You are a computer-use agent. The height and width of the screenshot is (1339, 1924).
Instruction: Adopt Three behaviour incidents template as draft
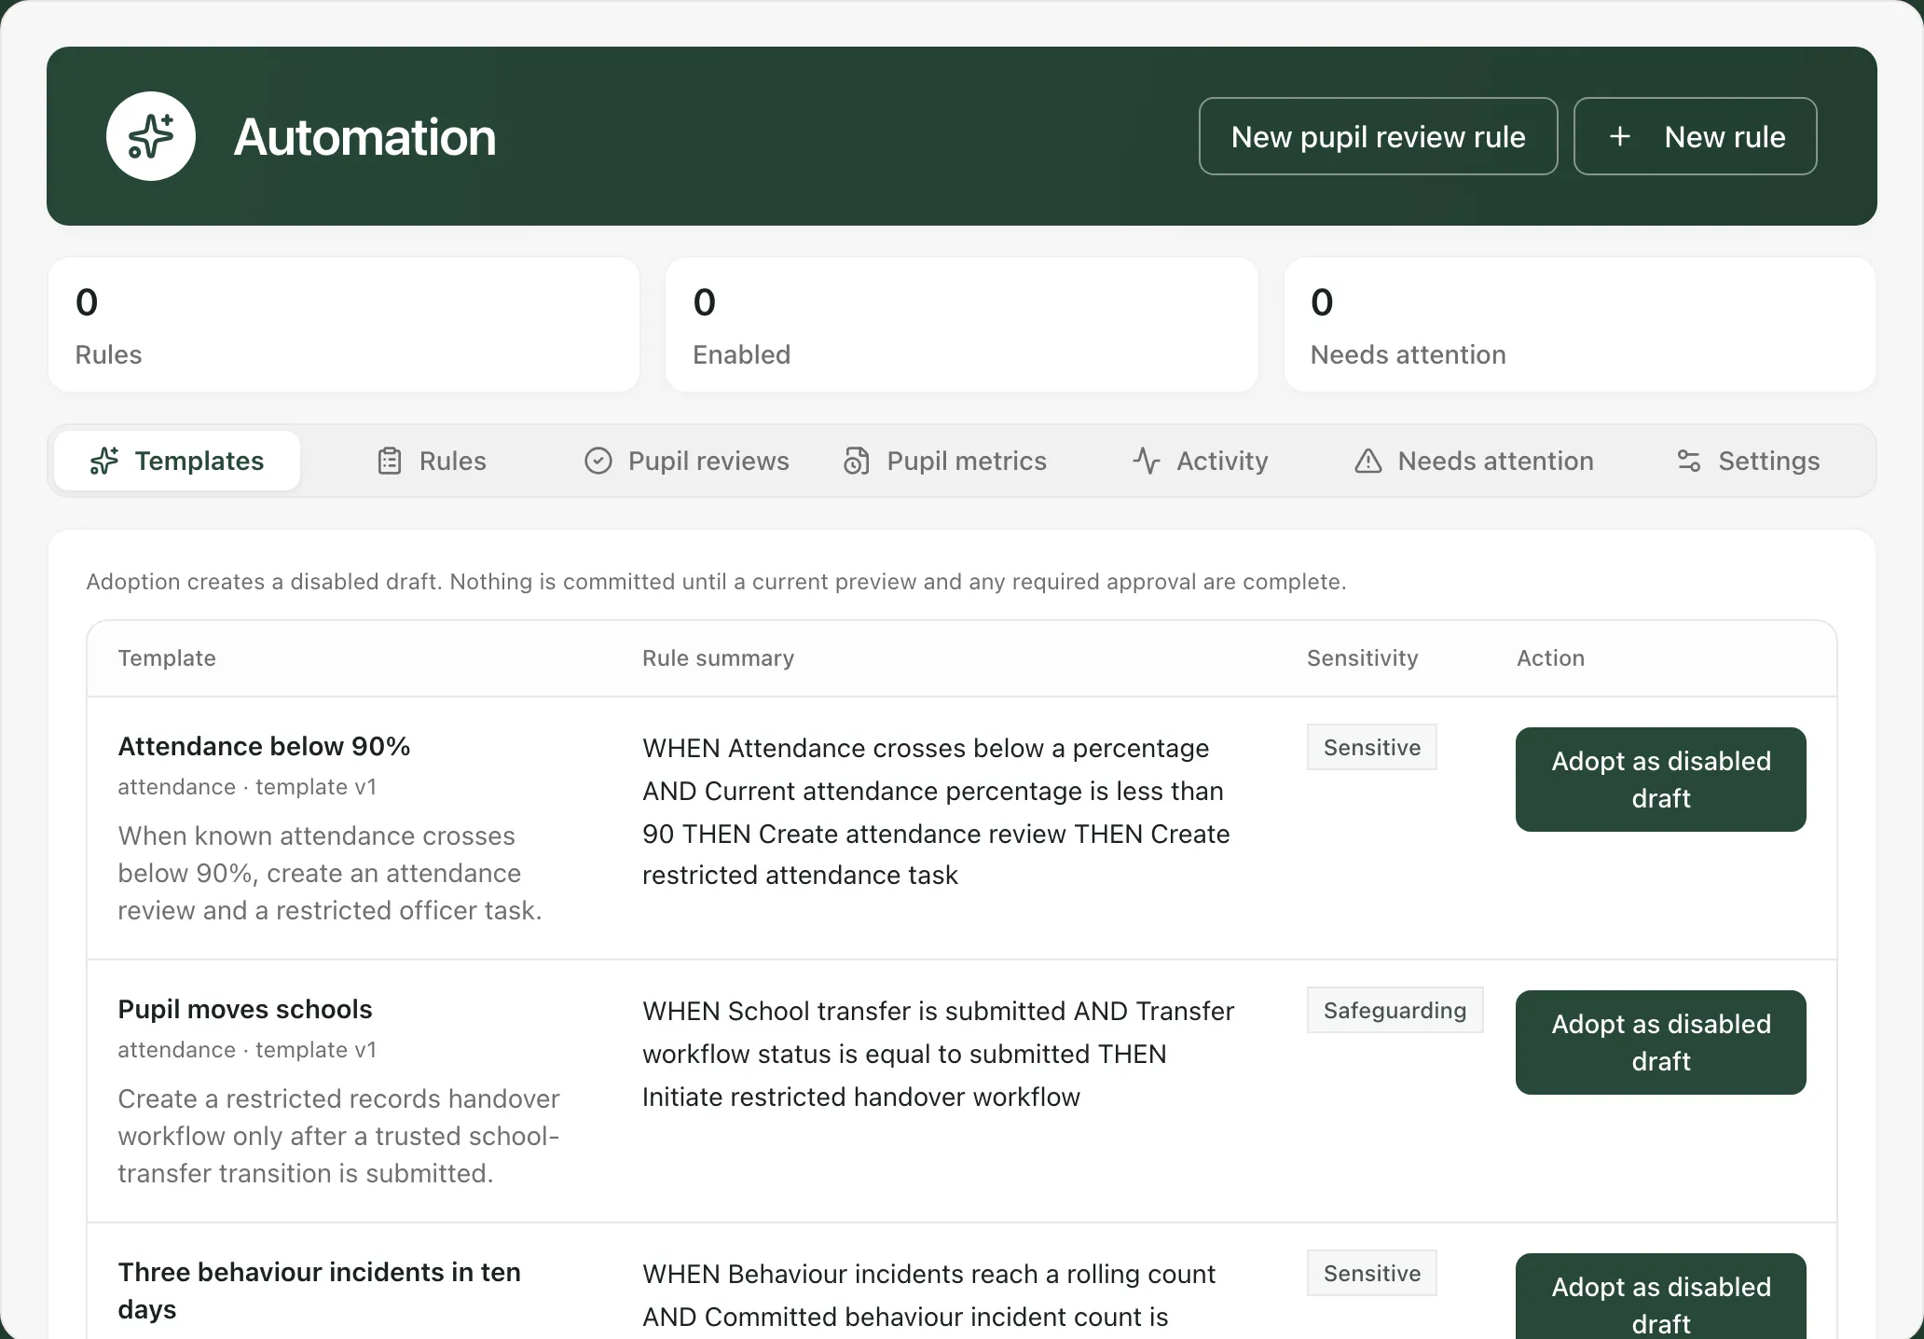pos(1660,1297)
